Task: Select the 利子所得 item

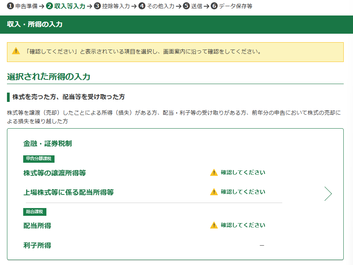Action: coord(37,245)
